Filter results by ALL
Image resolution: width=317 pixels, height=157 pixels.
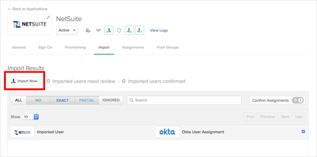pyautogui.click(x=18, y=100)
